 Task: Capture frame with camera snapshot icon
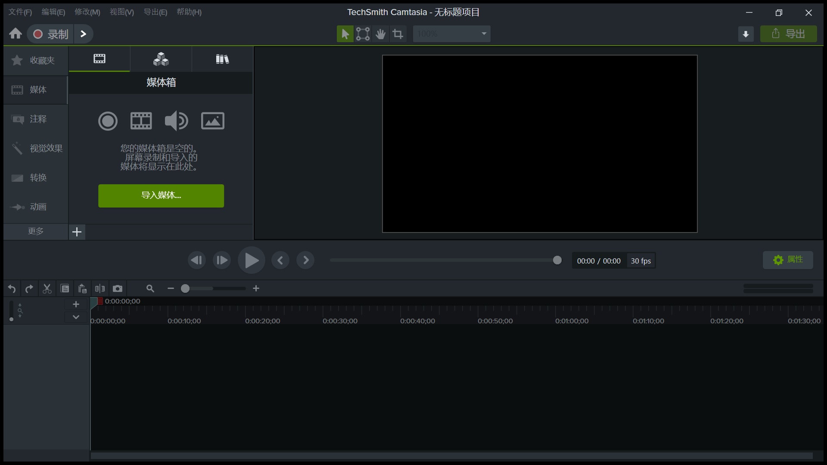click(118, 289)
